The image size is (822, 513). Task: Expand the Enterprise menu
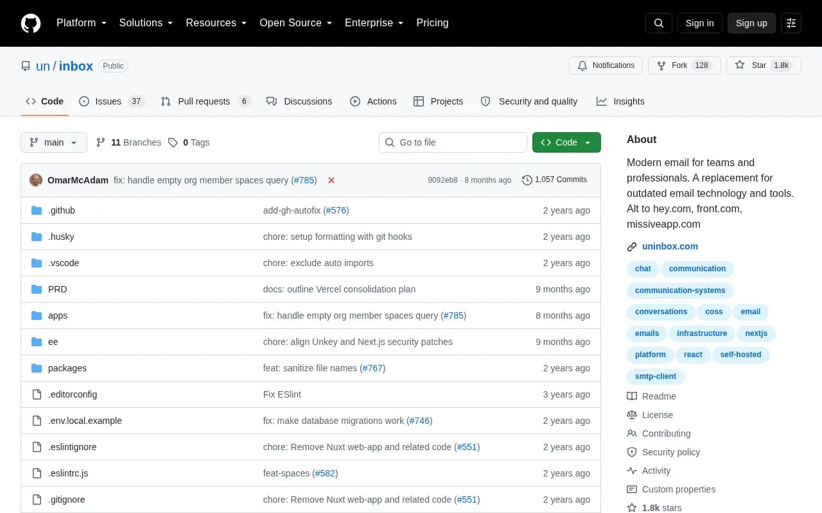click(x=374, y=23)
